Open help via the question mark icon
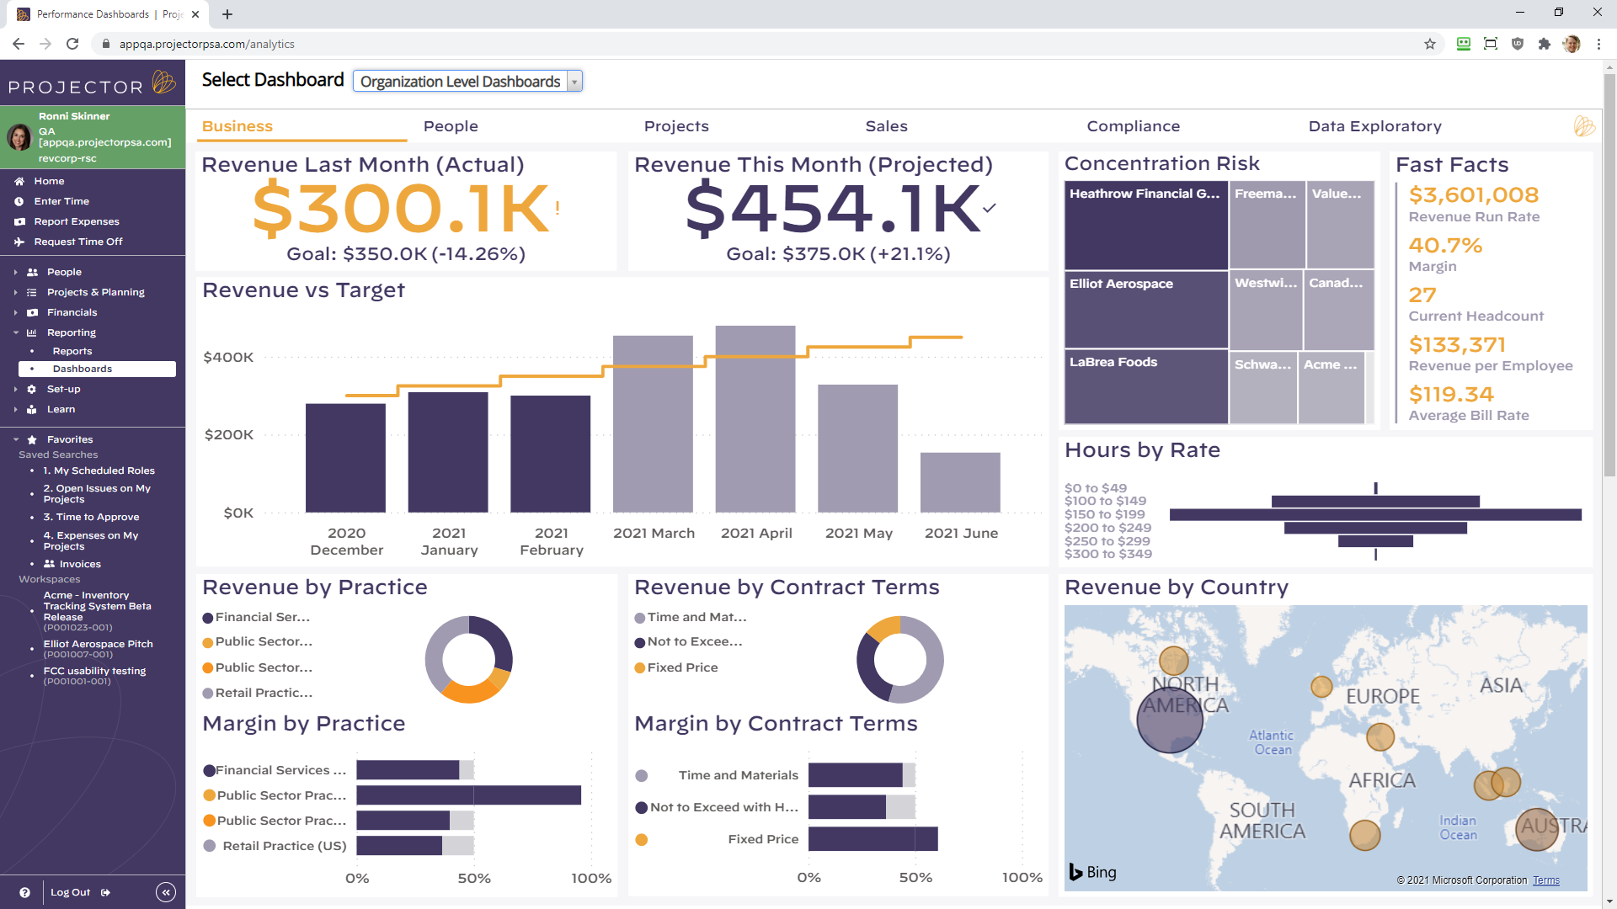1617x909 pixels. pyautogui.click(x=26, y=892)
